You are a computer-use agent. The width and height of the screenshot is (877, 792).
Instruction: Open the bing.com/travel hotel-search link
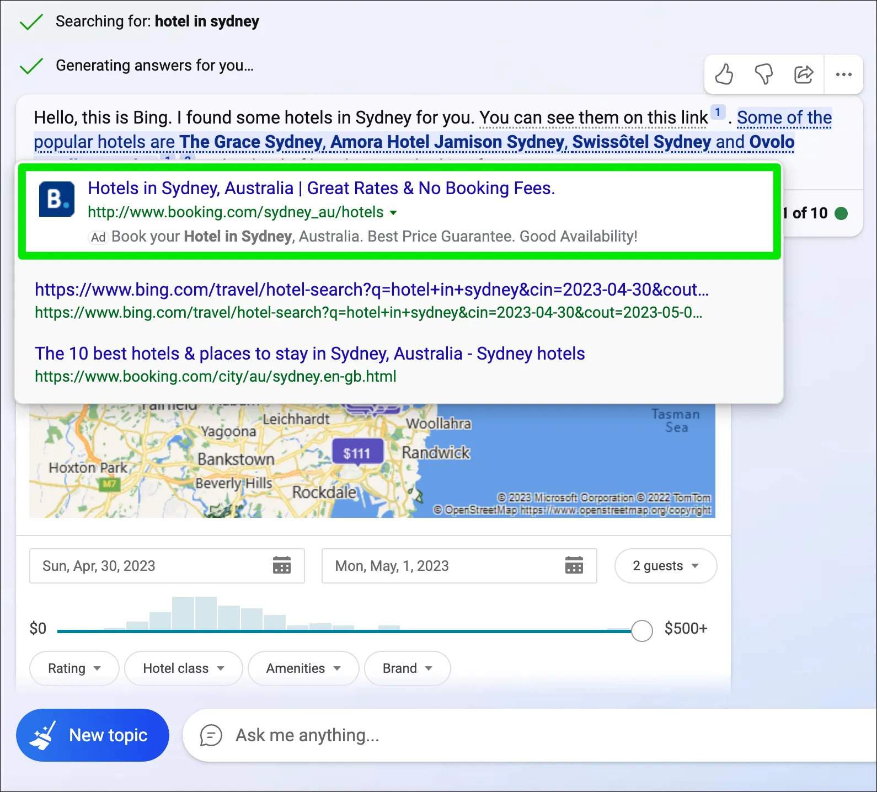point(372,290)
